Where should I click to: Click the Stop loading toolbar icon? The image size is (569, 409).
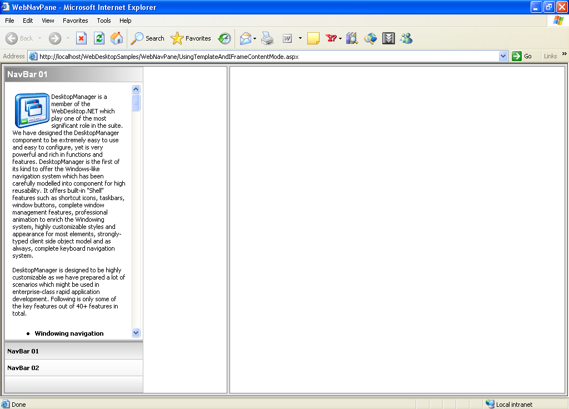coord(81,38)
